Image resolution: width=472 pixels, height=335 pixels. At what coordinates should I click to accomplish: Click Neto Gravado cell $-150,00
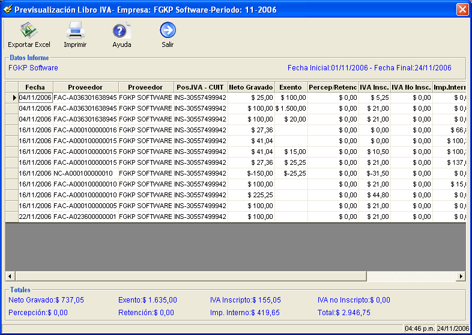251,173
